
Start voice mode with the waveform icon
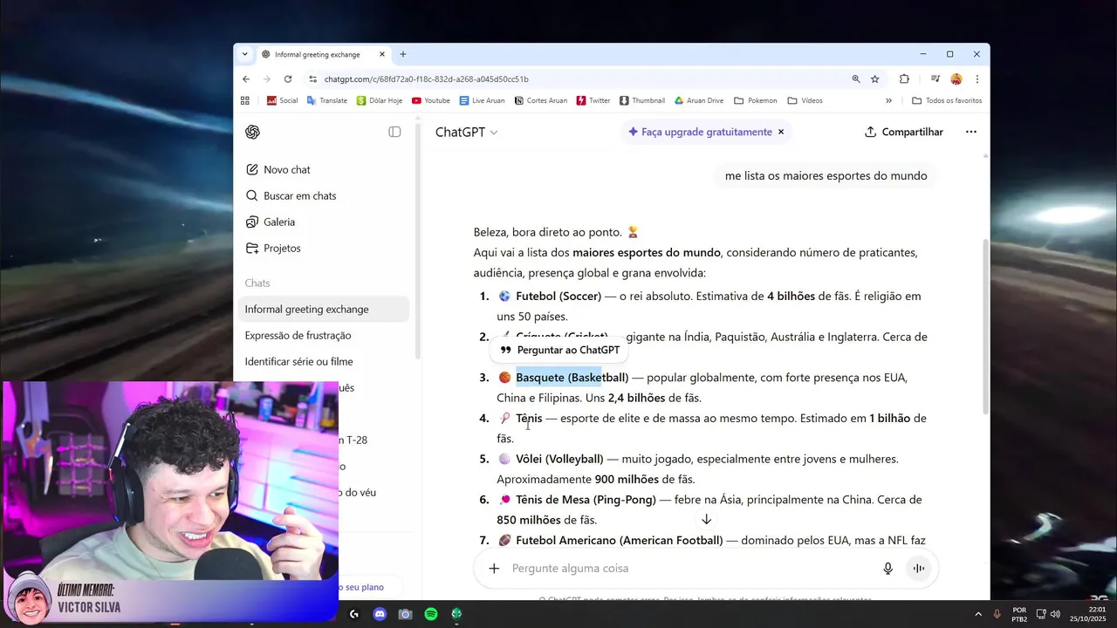coord(918,568)
